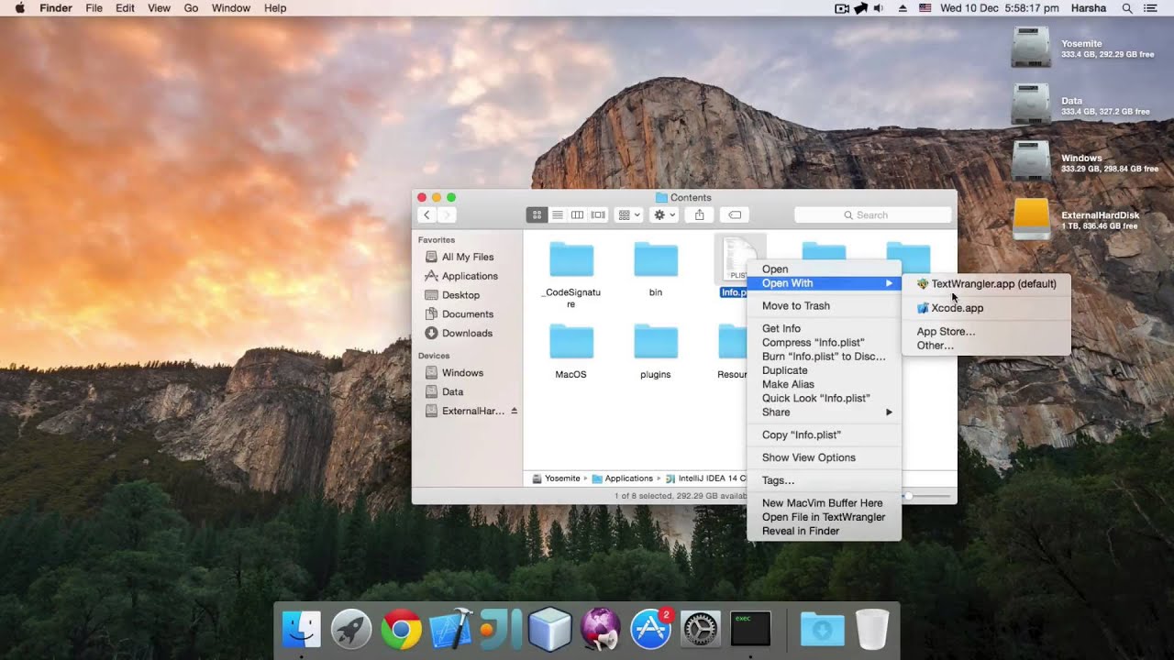Open System Preferences from the Dock
Viewport: 1174px width, 660px height.
point(702,630)
